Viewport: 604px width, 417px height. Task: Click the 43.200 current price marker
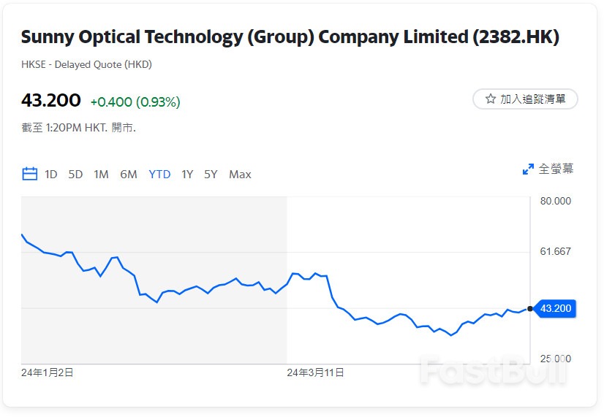click(x=556, y=308)
